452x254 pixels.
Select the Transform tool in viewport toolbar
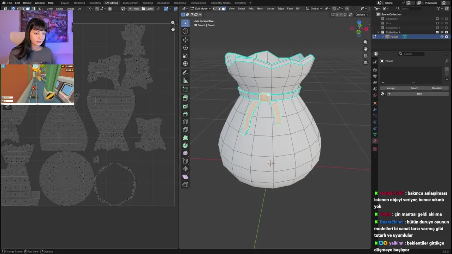tap(185, 64)
